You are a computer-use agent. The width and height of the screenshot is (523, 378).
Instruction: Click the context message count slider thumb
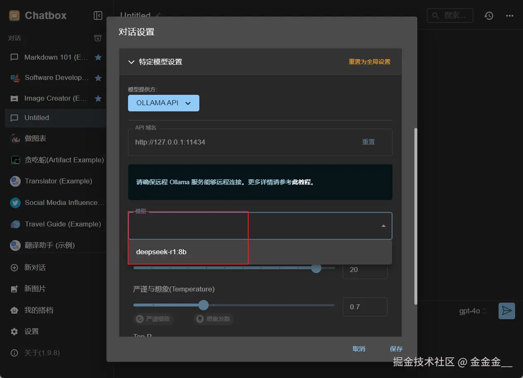316,268
